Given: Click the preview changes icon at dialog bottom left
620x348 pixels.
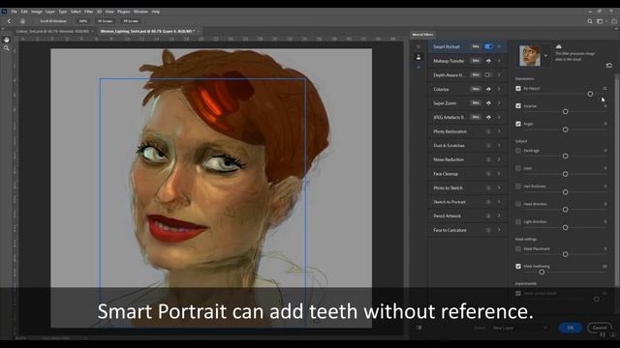Looking at the screenshot, I should [419, 328].
